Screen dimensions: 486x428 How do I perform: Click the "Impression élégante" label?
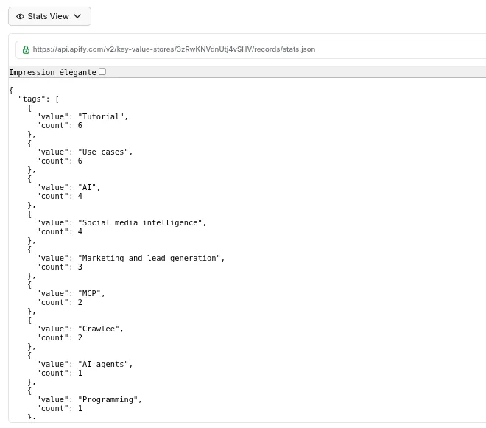(52, 72)
